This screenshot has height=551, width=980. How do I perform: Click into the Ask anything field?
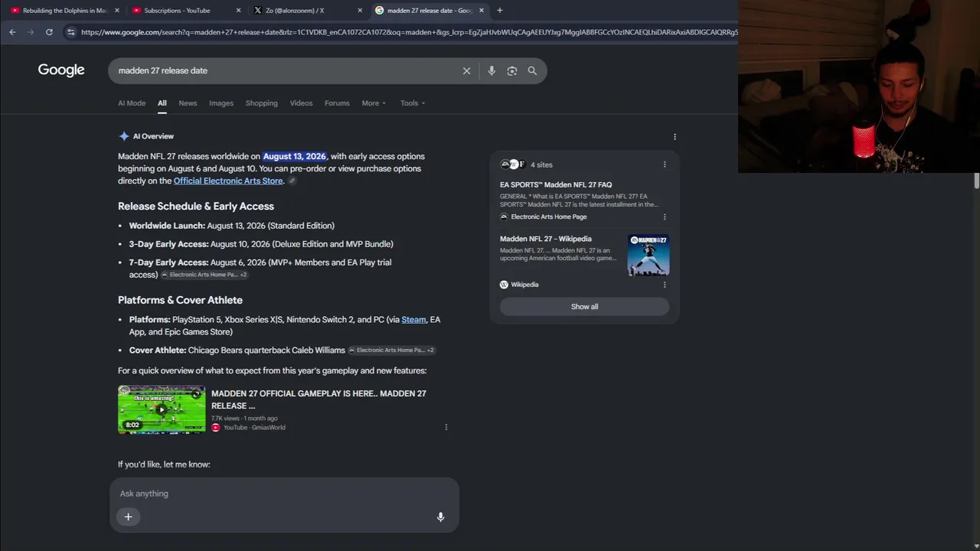[x=284, y=494]
